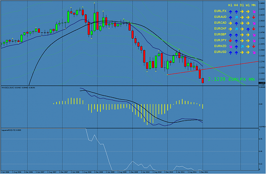This screenshot has width=266, height=174.
Task: Click the EURAUD H4 cyan up-right arrow
Action: 236,17
